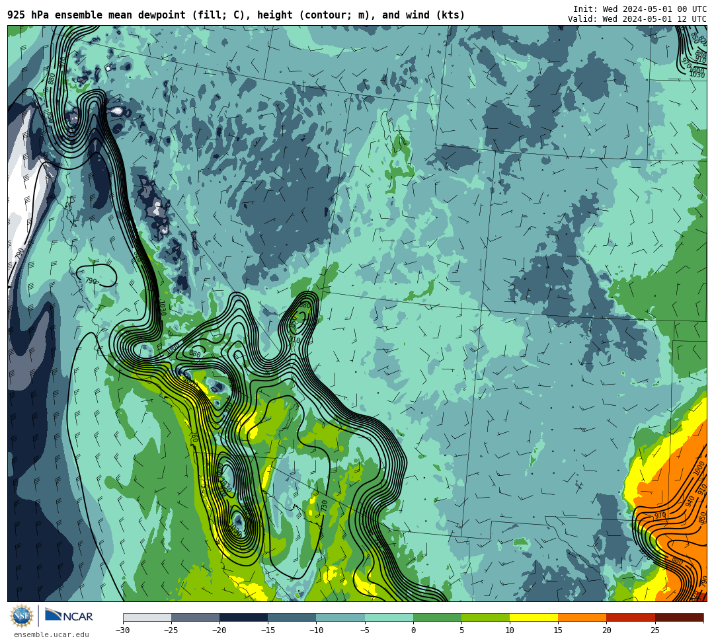Click the 5 to 10 lime colorbar swatch
This screenshot has height=643, width=714.
point(485,617)
